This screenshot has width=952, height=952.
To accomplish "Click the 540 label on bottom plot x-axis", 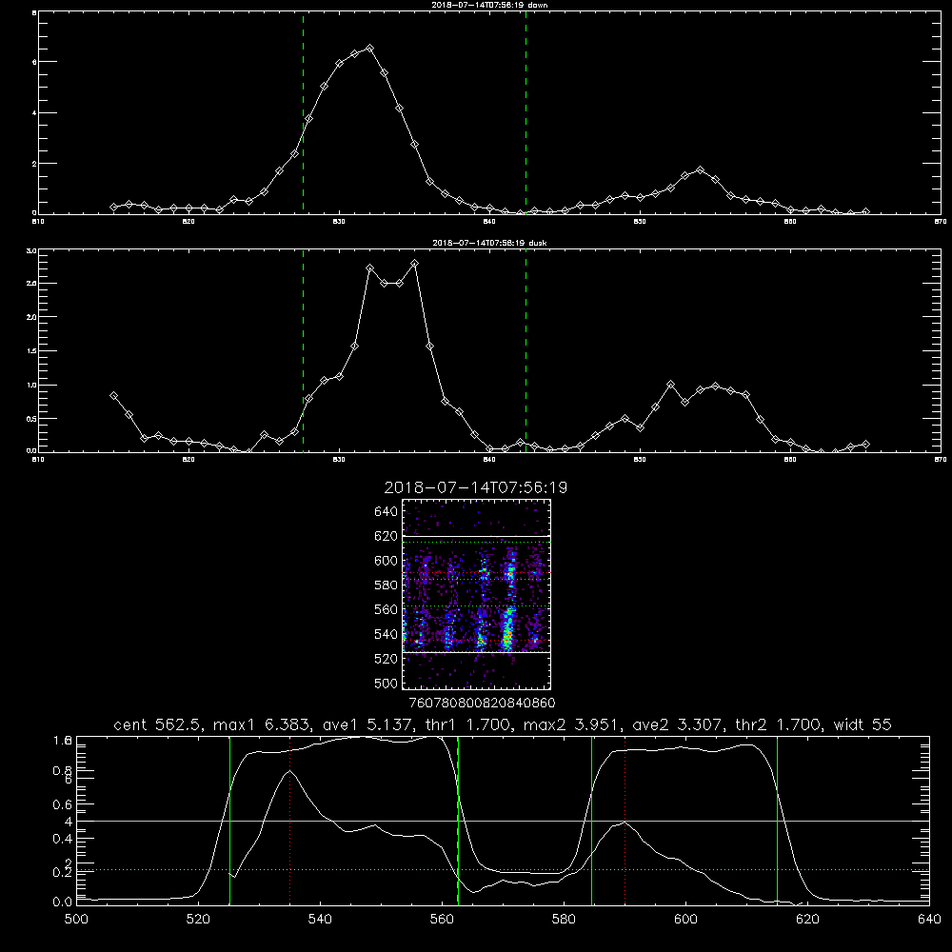I will [x=320, y=920].
